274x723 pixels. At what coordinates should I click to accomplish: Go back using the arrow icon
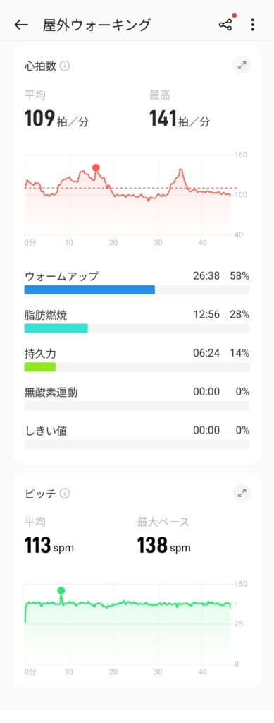coord(21,25)
